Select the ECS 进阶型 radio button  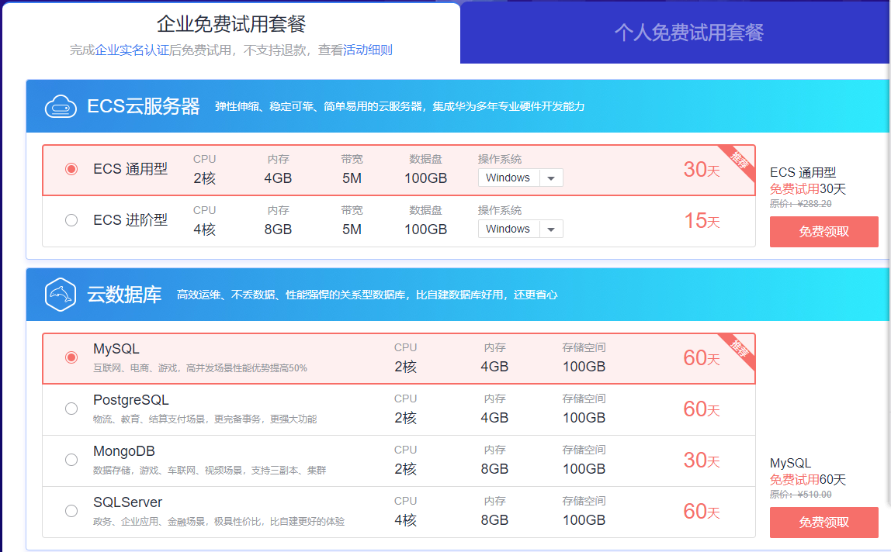[71, 220]
